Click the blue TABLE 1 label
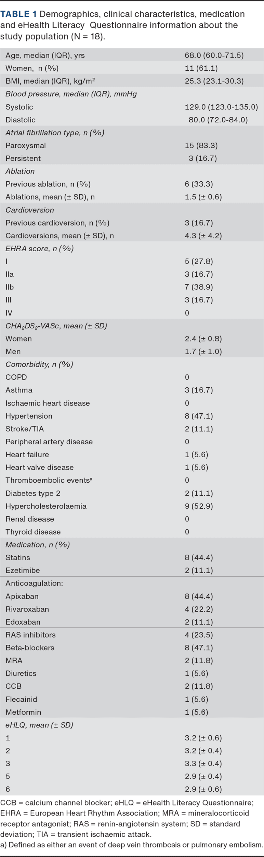The height and width of the screenshot is (857, 264). pos(18,14)
